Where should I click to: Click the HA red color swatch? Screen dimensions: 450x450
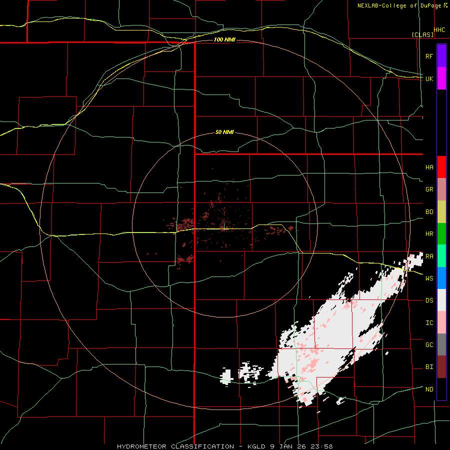pyautogui.click(x=441, y=167)
